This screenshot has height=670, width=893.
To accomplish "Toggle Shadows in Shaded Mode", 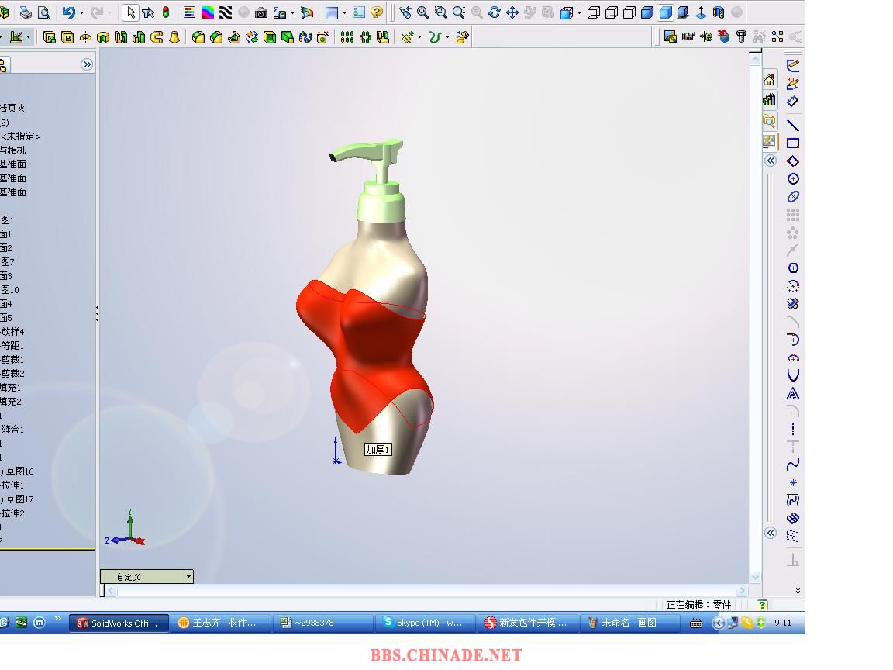I will [683, 12].
